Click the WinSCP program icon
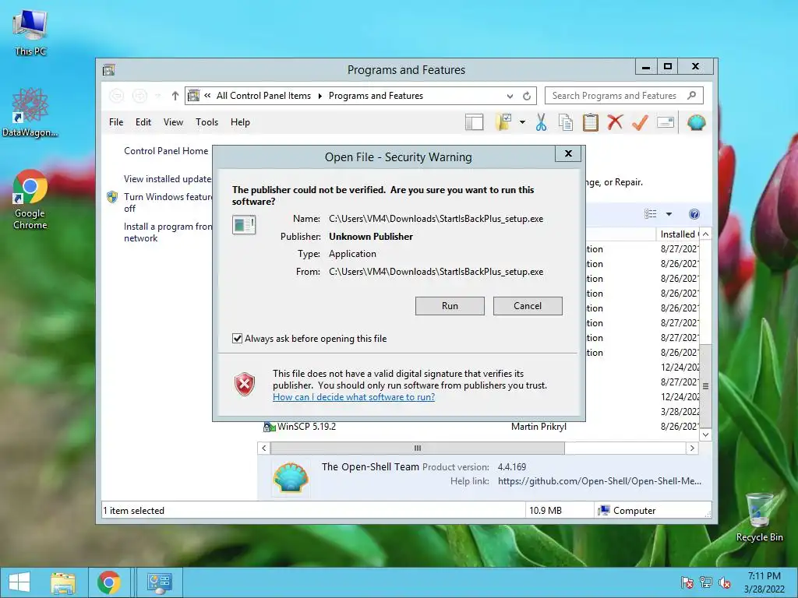The width and height of the screenshot is (798, 598). tap(269, 427)
